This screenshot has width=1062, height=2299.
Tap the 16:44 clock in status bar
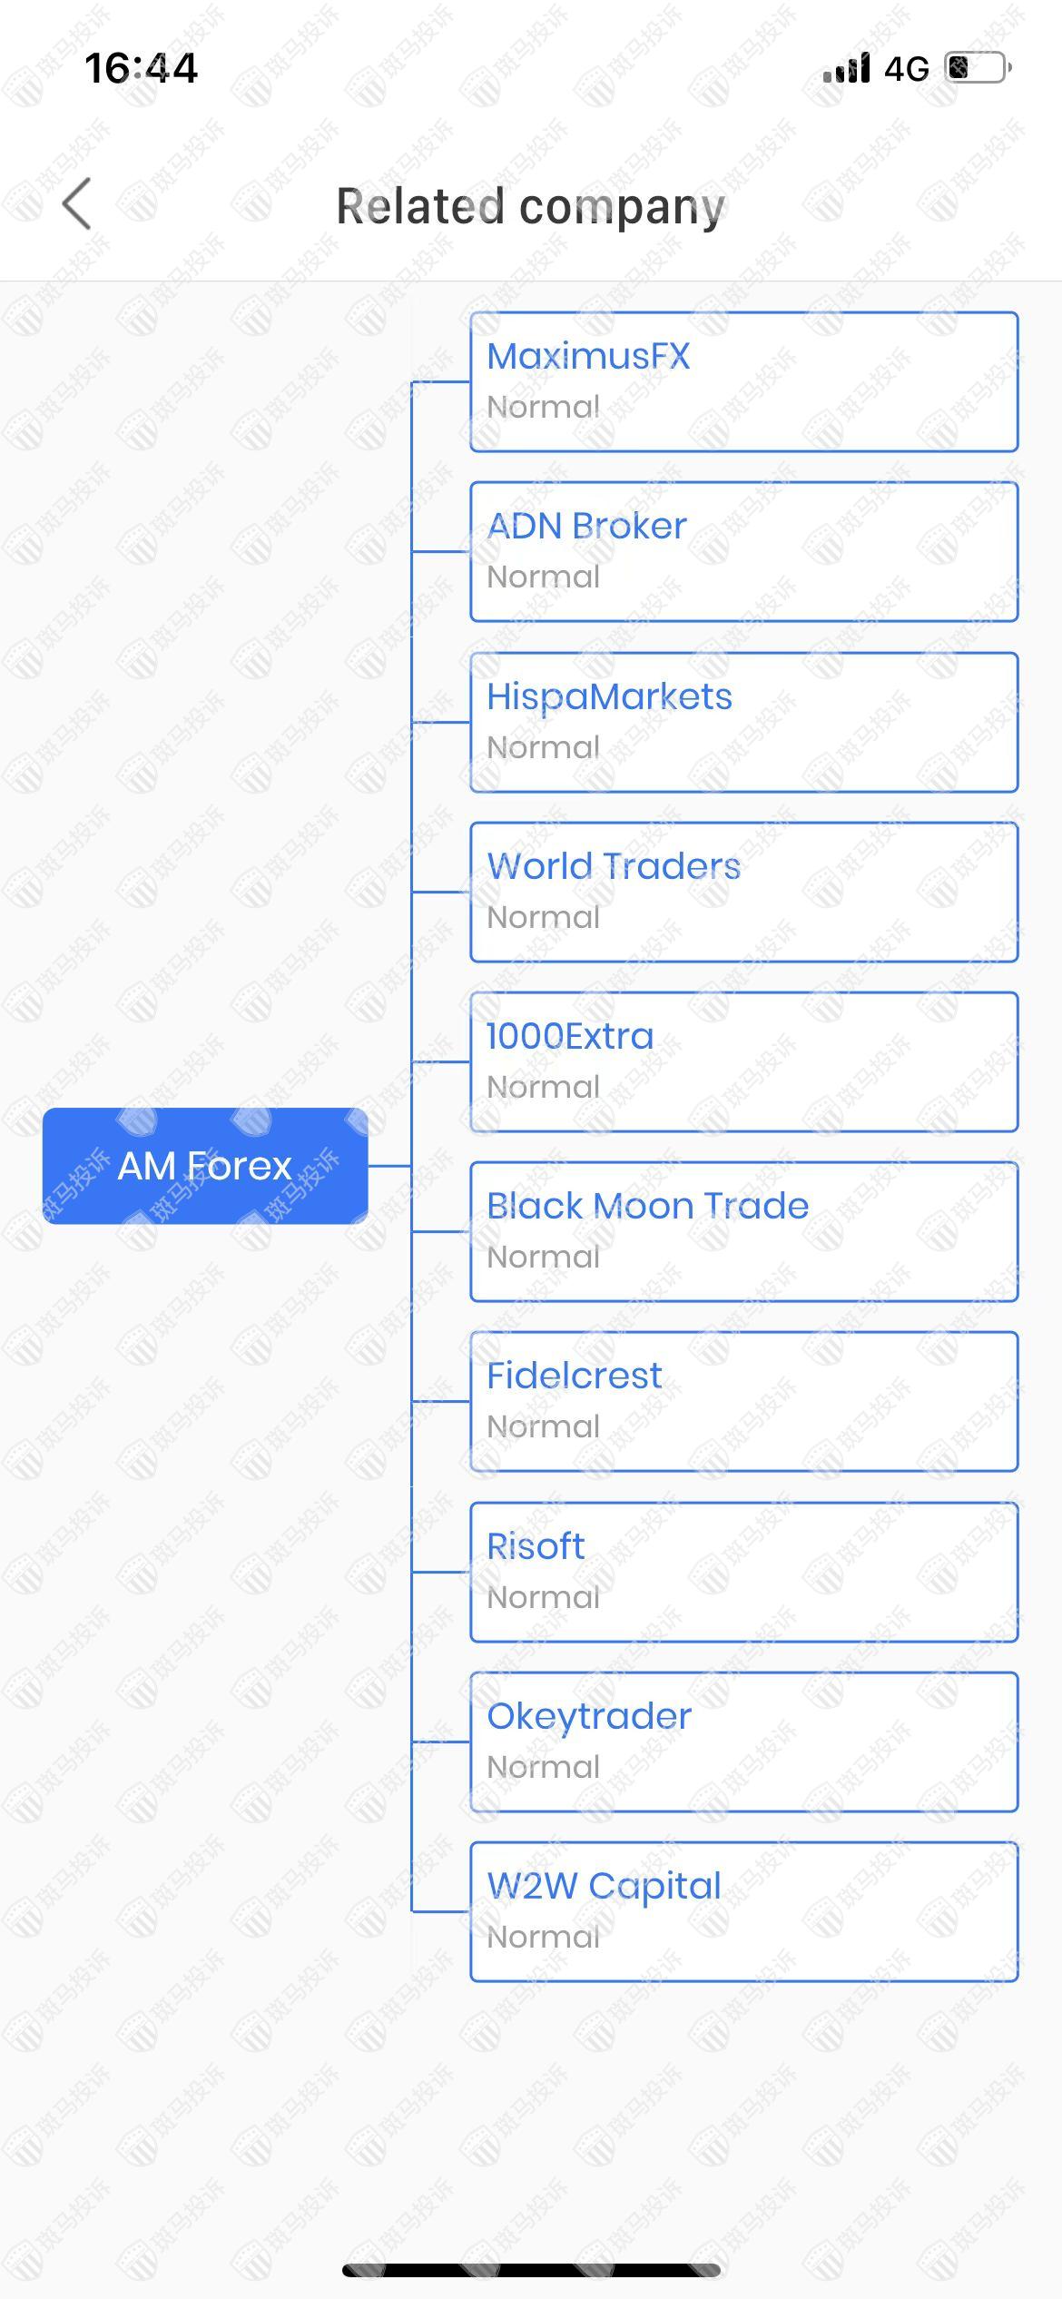coord(141,69)
